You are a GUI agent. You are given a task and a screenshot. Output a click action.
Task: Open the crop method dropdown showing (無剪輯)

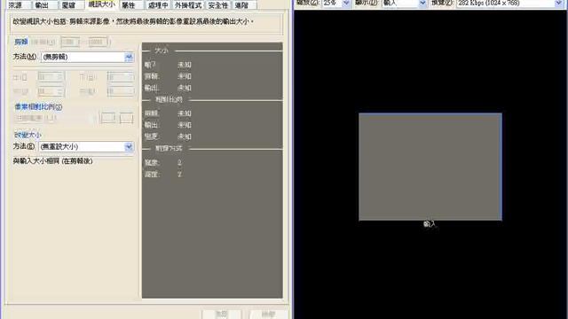click(87, 57)
